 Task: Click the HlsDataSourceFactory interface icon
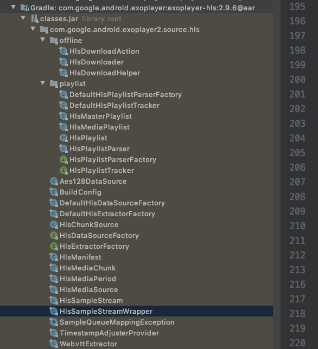click(x=54, y=236)
